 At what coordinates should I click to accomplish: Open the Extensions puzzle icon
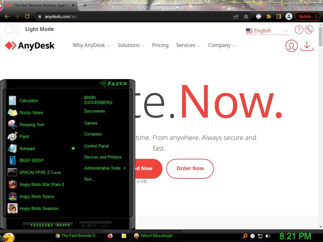pos(269,16)
